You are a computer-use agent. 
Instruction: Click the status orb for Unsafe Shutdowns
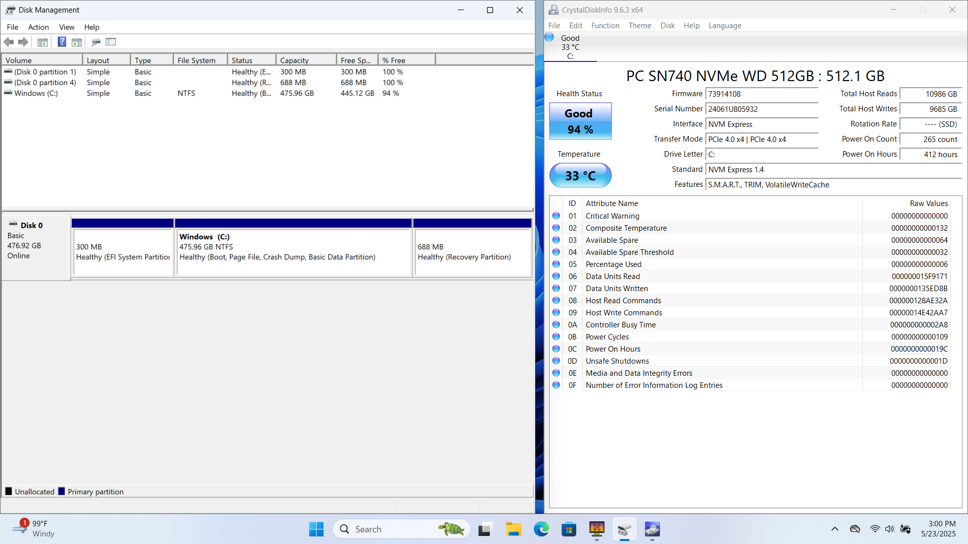556,361
